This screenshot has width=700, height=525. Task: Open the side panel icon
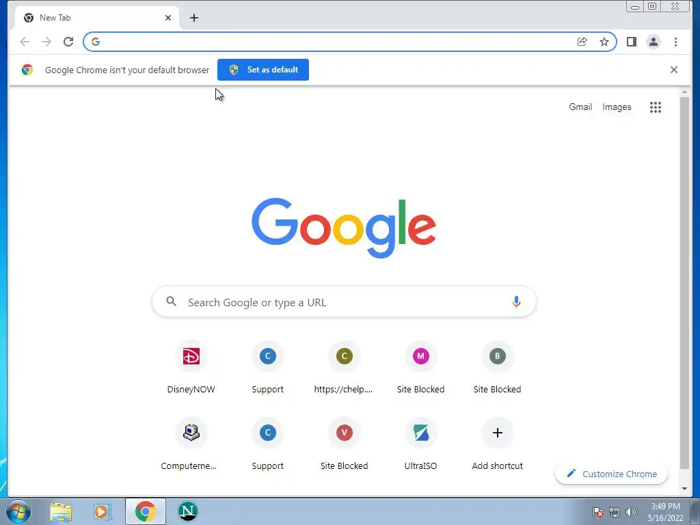(x=631, y=42)
